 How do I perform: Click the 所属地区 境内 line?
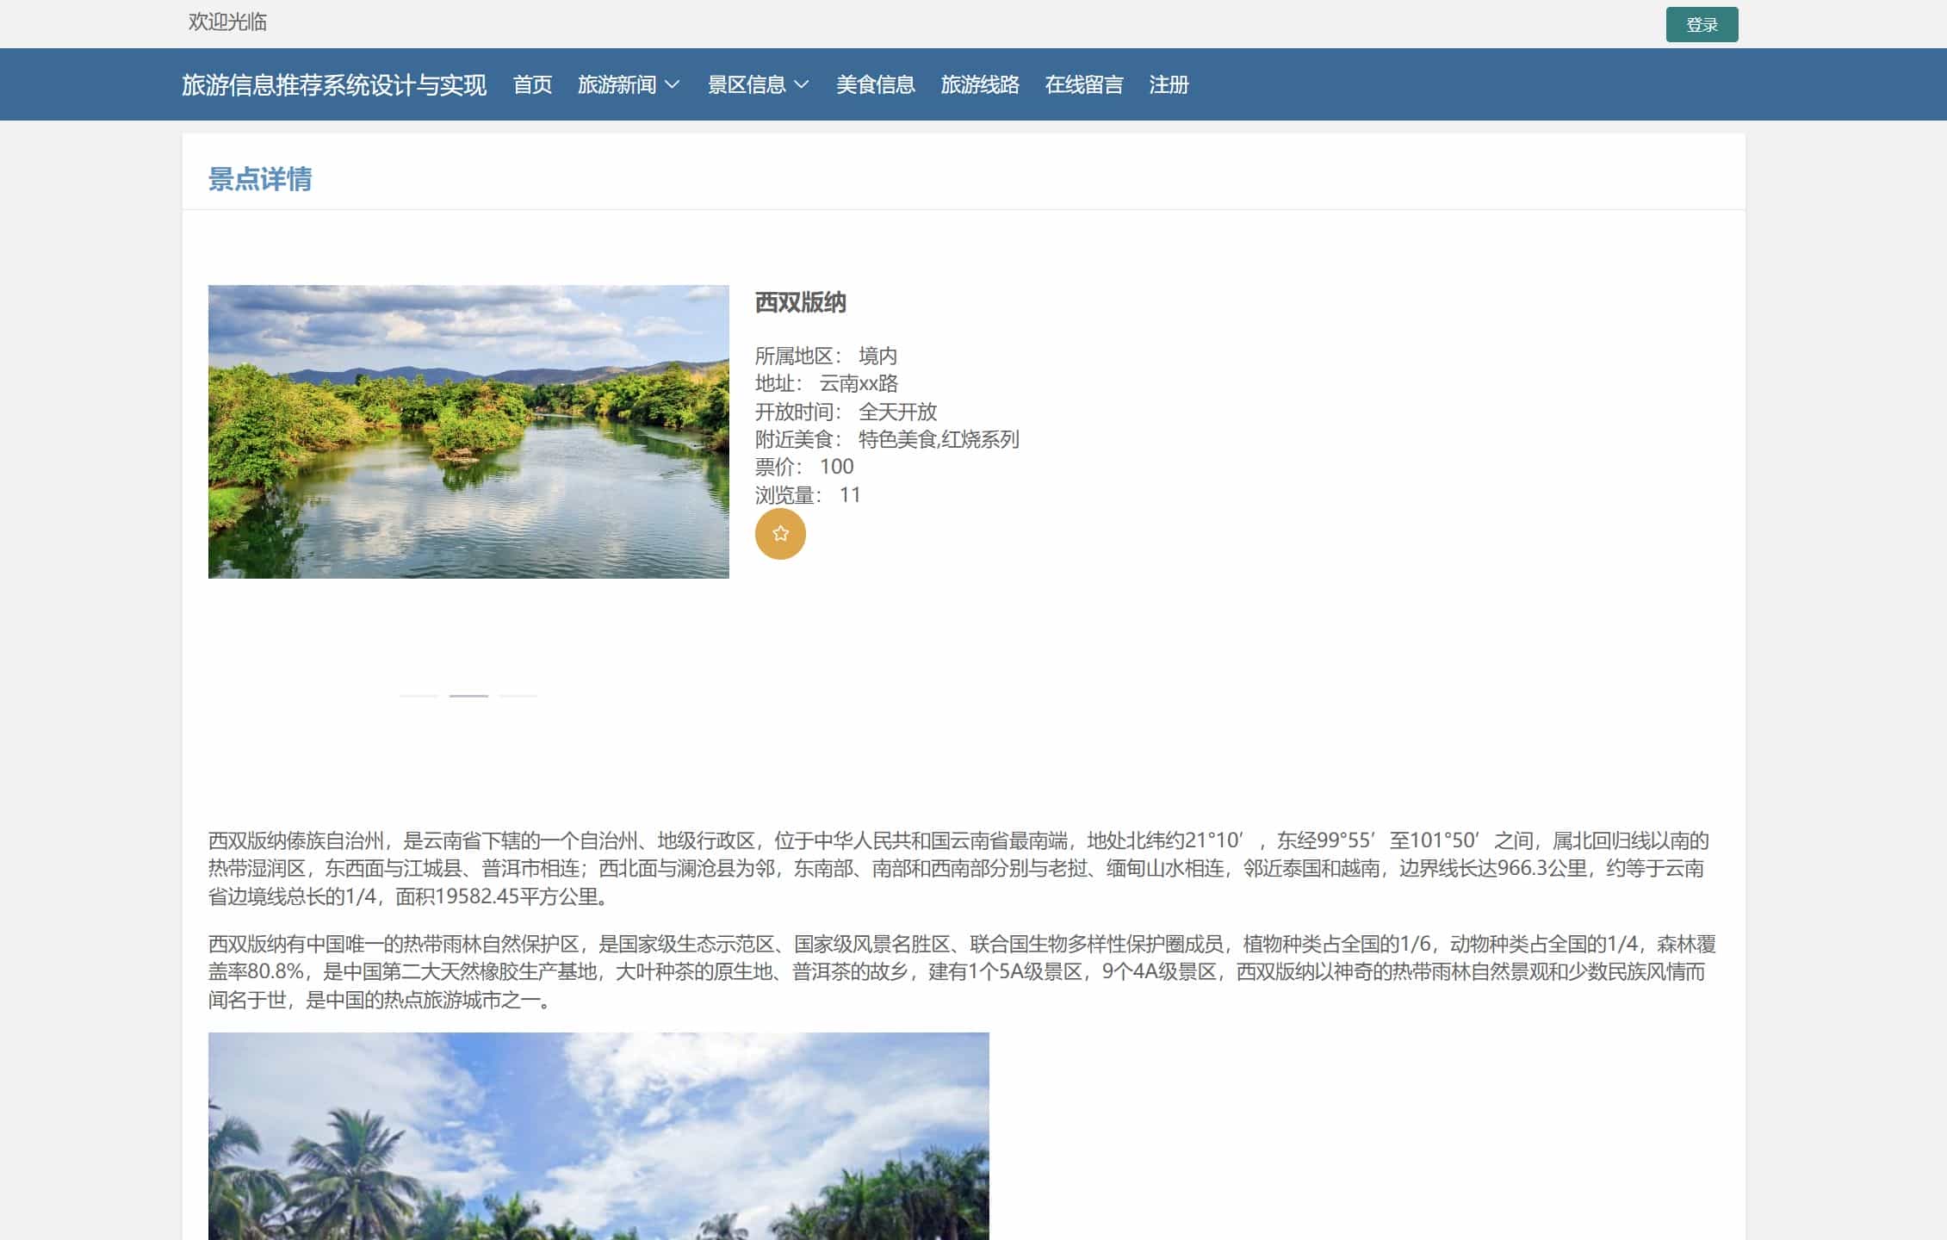[826, 356]
